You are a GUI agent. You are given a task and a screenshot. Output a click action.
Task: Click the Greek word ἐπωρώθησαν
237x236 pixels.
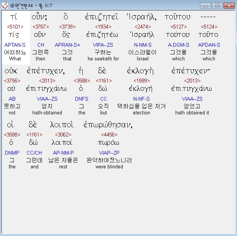[x=108, y=125]
